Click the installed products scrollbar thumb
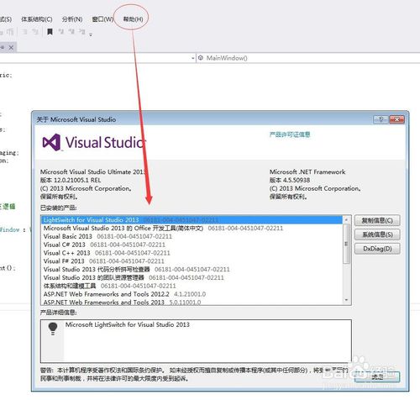Image resolution: width=420 pixels, height=400 pixels. point(346,244)
